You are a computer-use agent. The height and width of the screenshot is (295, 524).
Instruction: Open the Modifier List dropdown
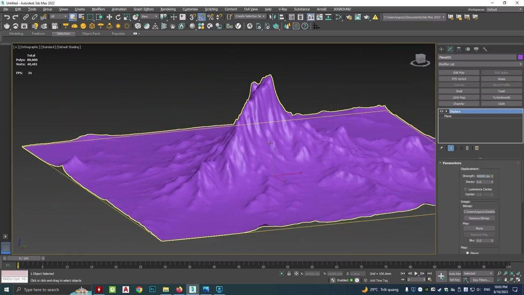[481, 64]
